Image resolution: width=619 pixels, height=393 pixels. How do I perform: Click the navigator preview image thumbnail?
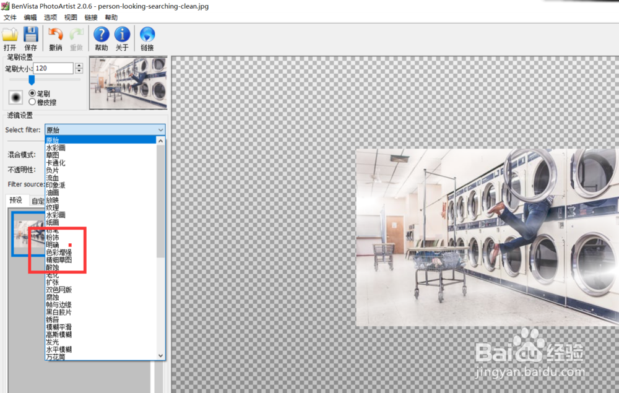(x=128, y=83)
